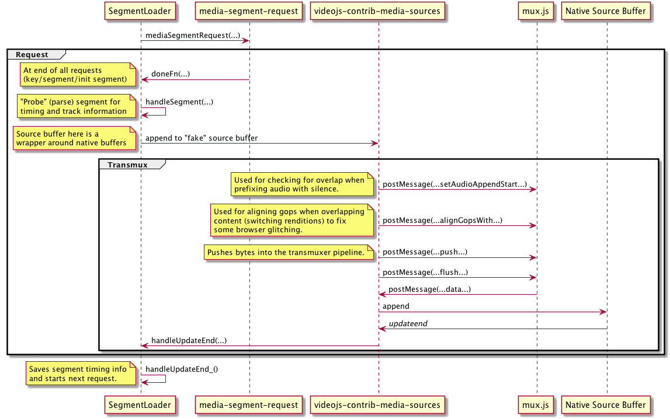
Task: Click the mux.js participant box at top
Action: (x=535, y=11)
